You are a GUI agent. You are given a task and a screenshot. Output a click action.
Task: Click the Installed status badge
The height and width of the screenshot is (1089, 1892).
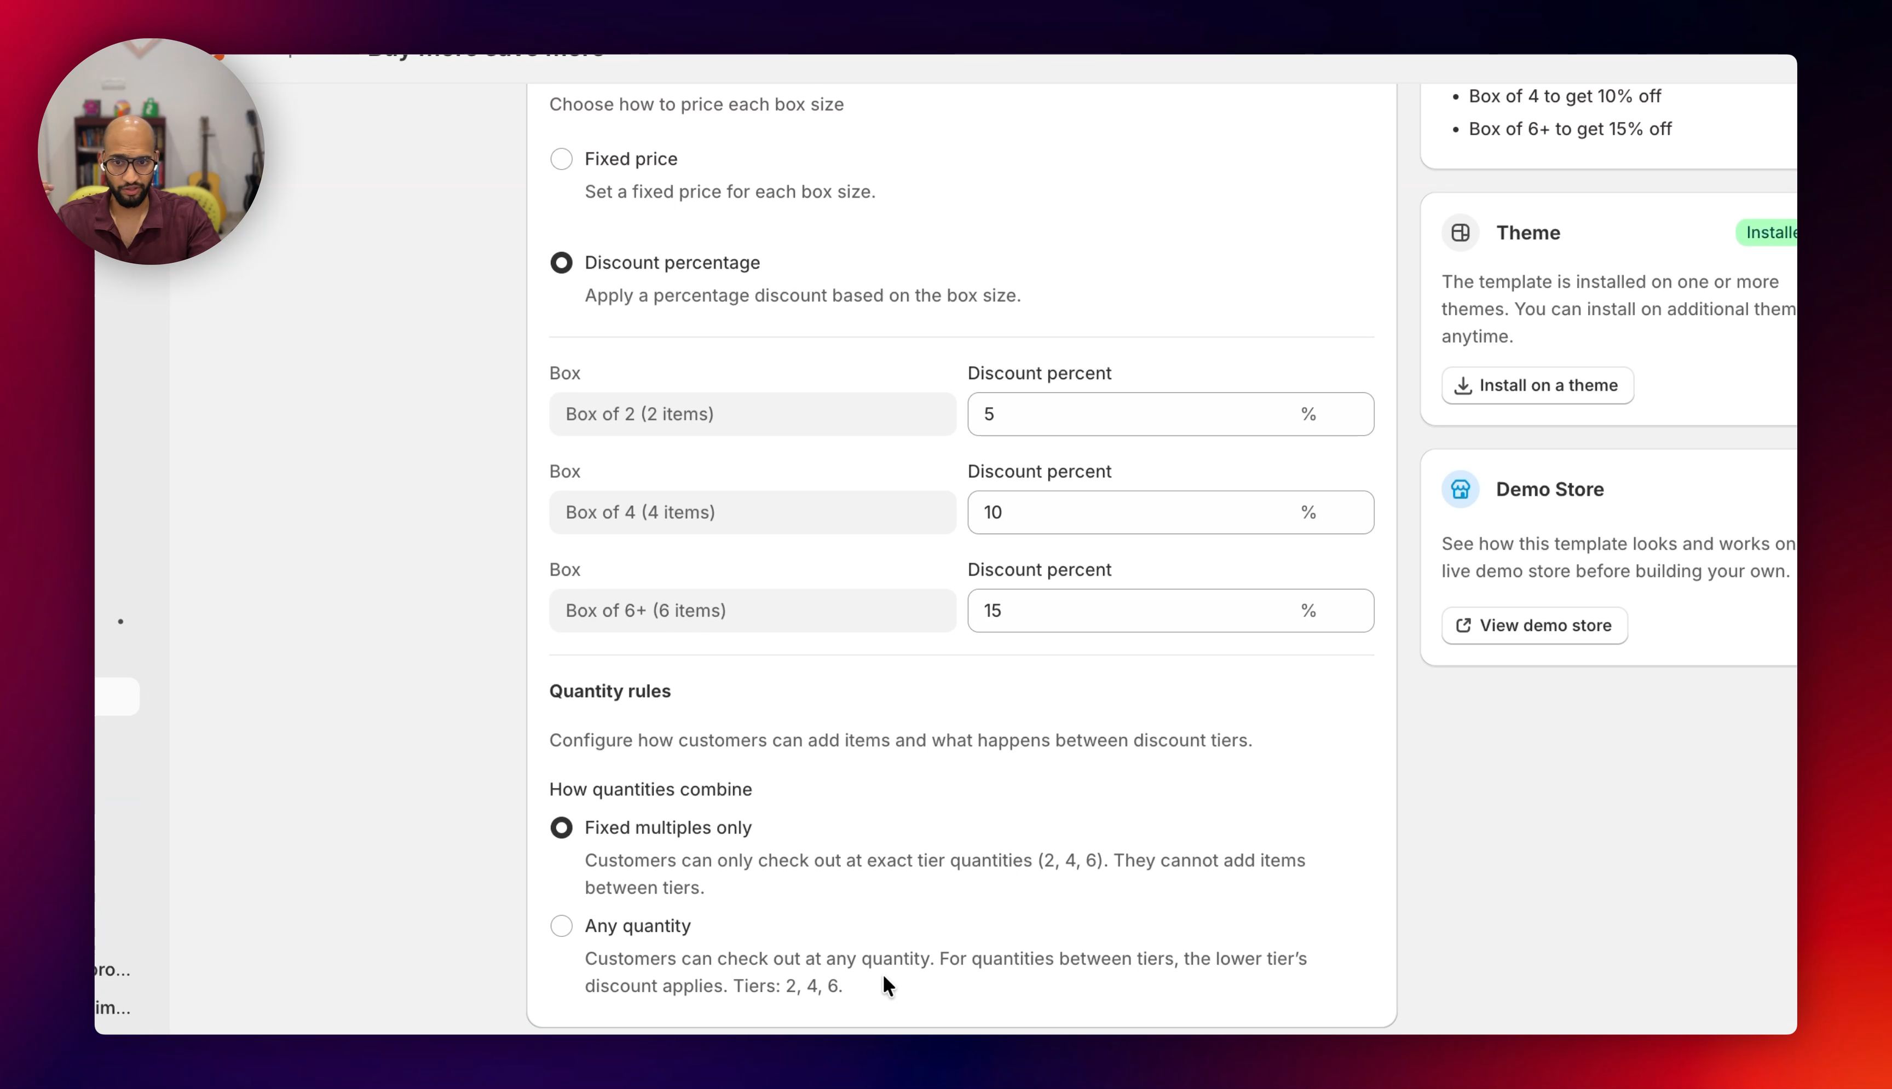pos(1767,233)
